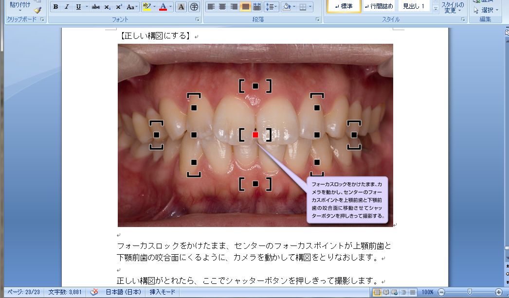Open the 段落 dialog launcher
Image resolution: width=509 pixels, height=298 pixels.
pos(317,19)
